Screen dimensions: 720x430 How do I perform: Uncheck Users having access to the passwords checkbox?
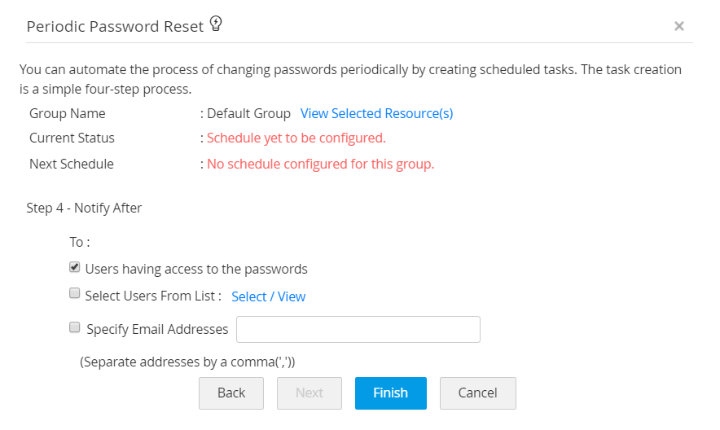(x=75, y=267)
